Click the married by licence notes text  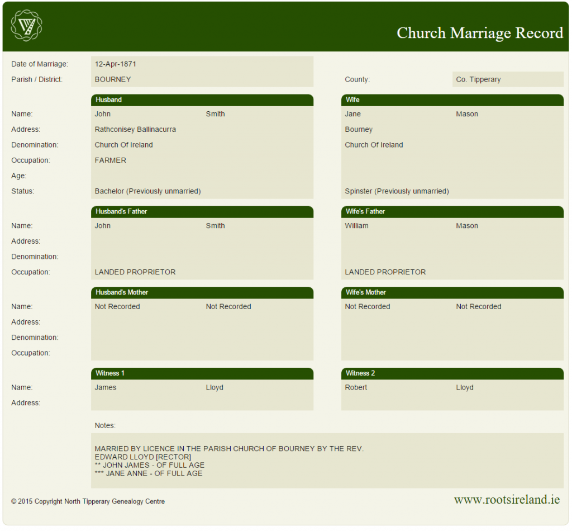point(229,449)
